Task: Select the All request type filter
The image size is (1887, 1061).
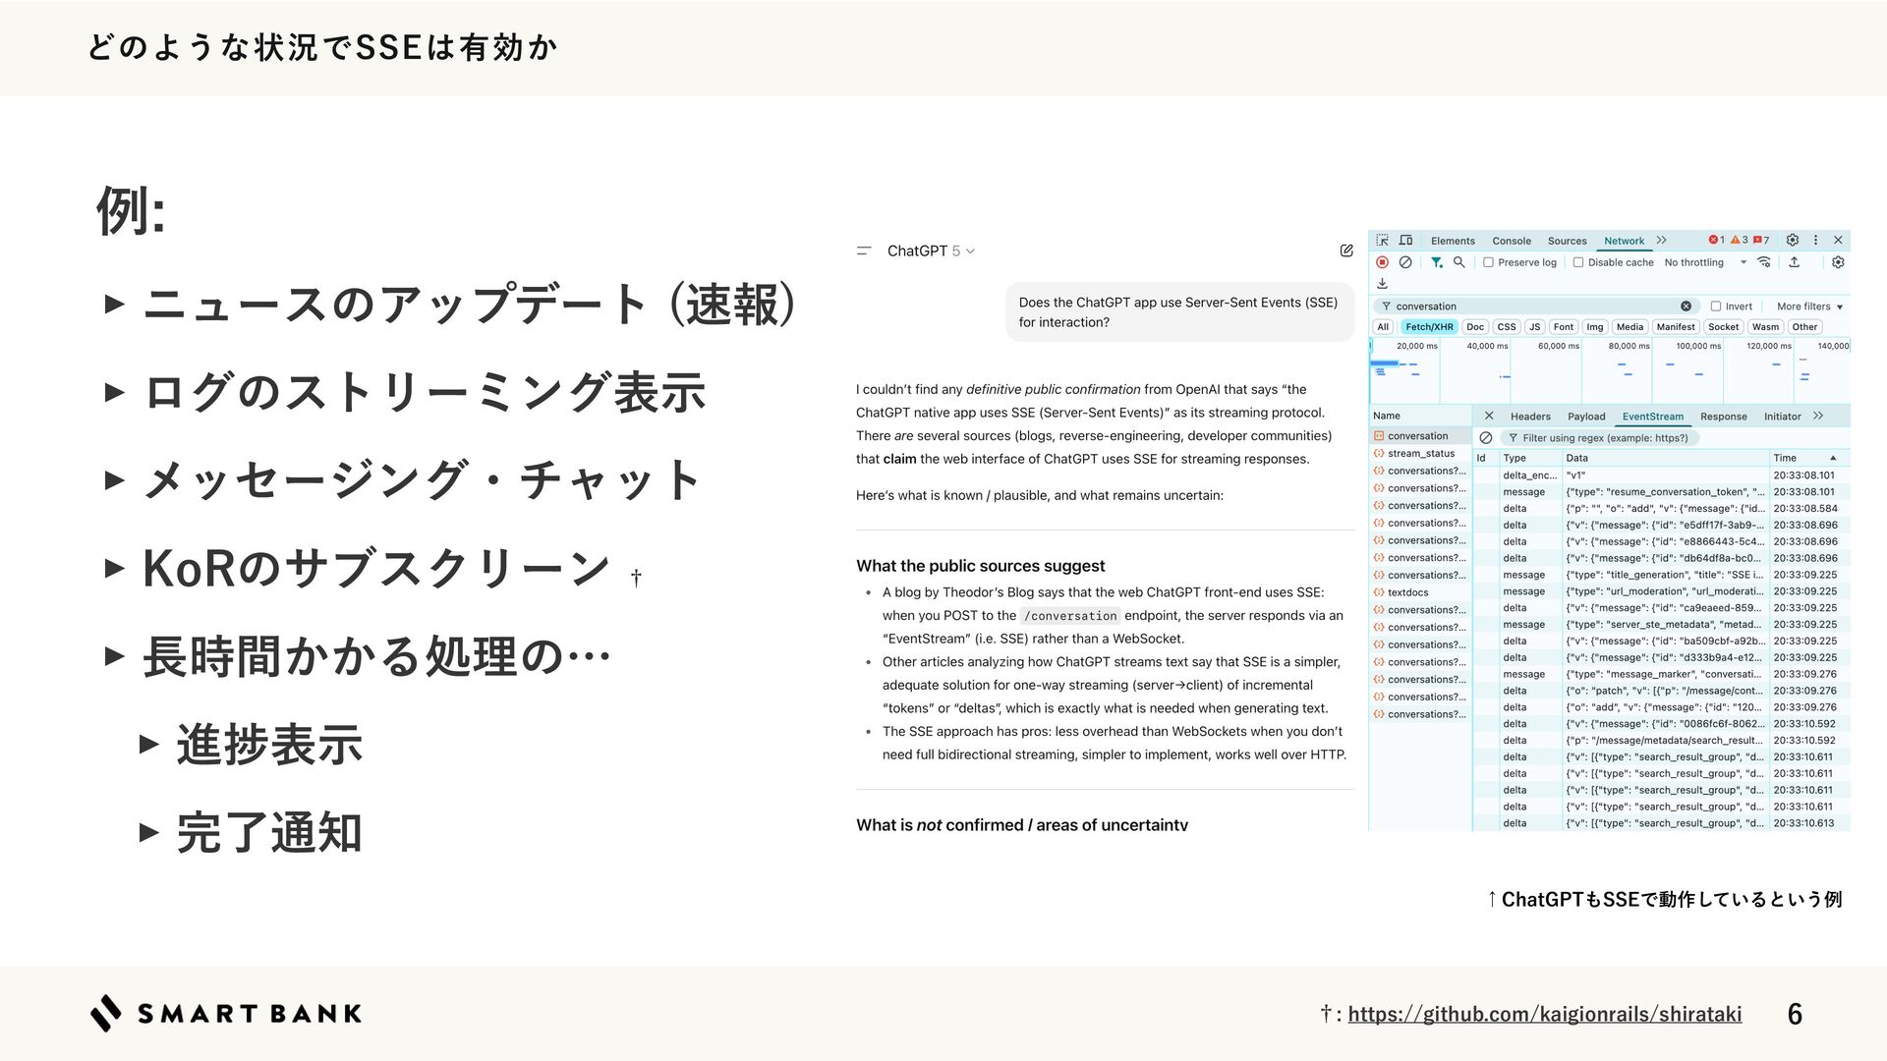Action: [x=1383, y=327]
